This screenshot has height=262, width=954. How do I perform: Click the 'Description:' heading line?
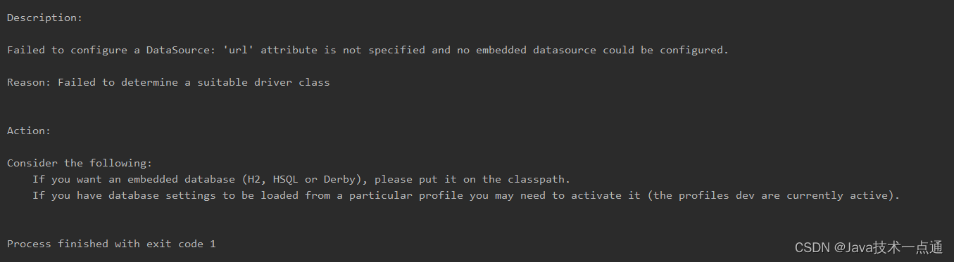click(45, 18)
